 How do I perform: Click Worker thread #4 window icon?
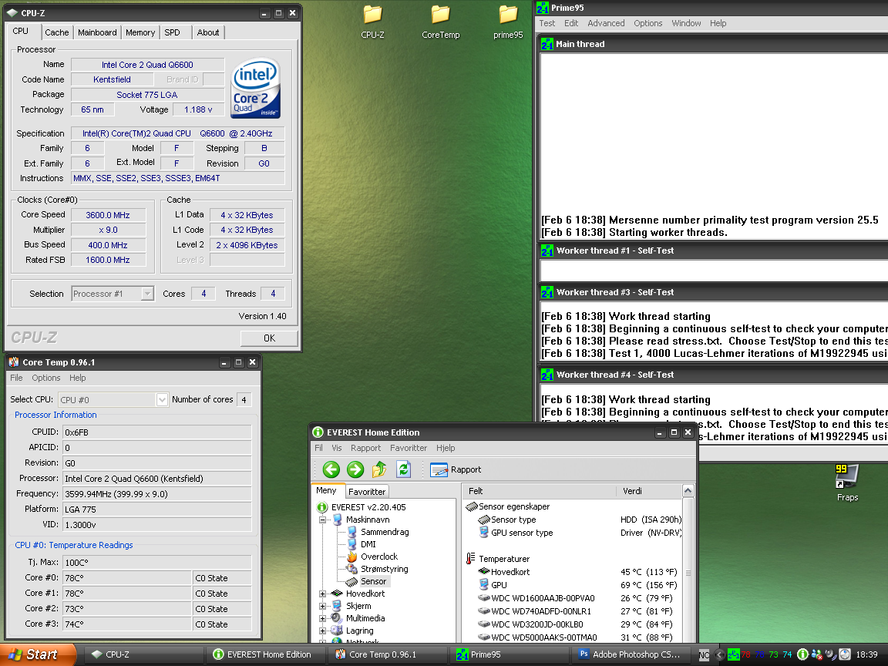547,375
